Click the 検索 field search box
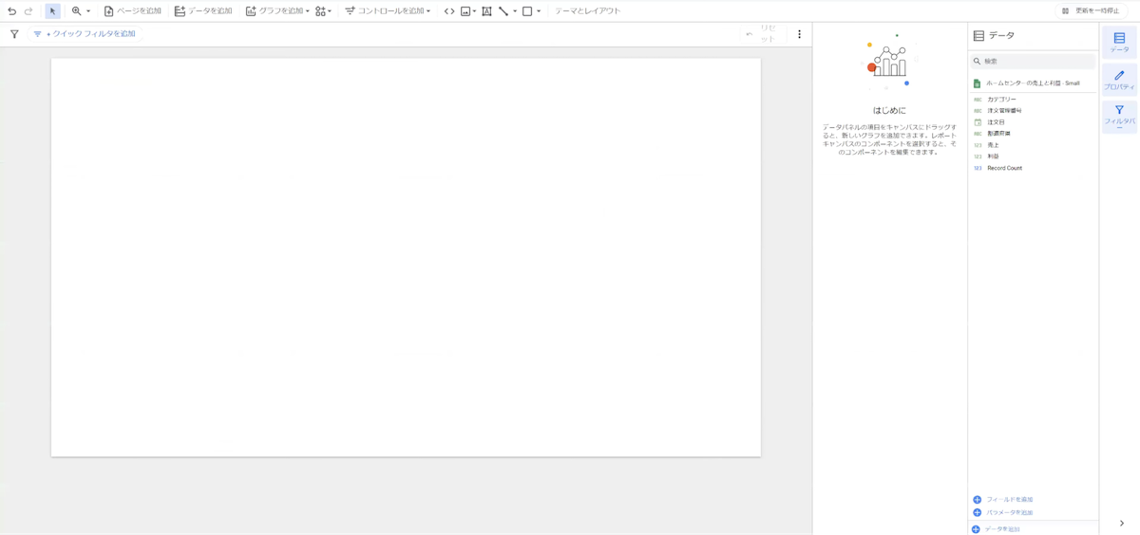The width and height of the screenshot is (1140, 535). (x=1035, y=61)
